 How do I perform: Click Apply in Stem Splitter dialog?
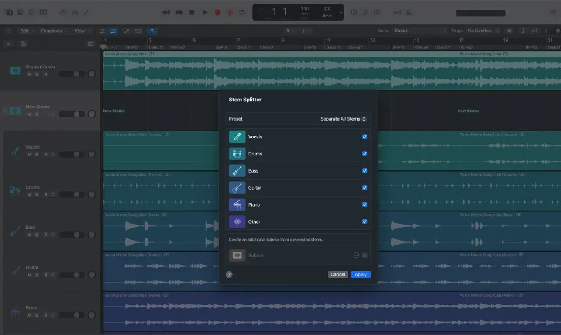point(361,275)
